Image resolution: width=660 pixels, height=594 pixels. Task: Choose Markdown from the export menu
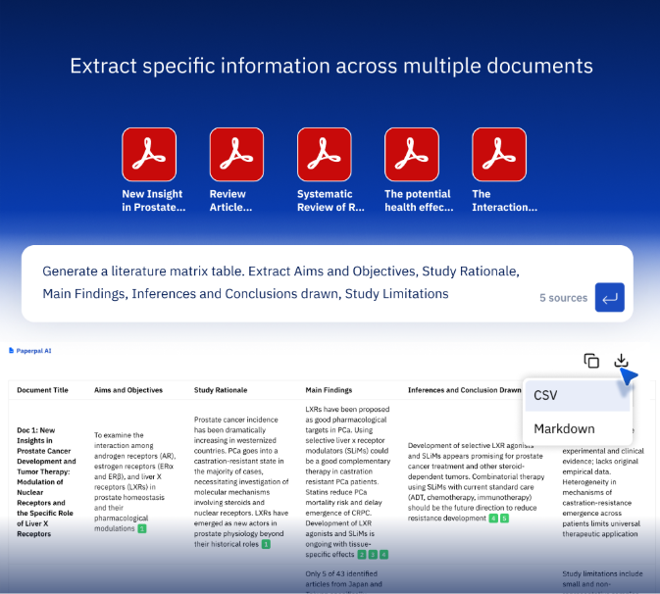coord(564,428)
